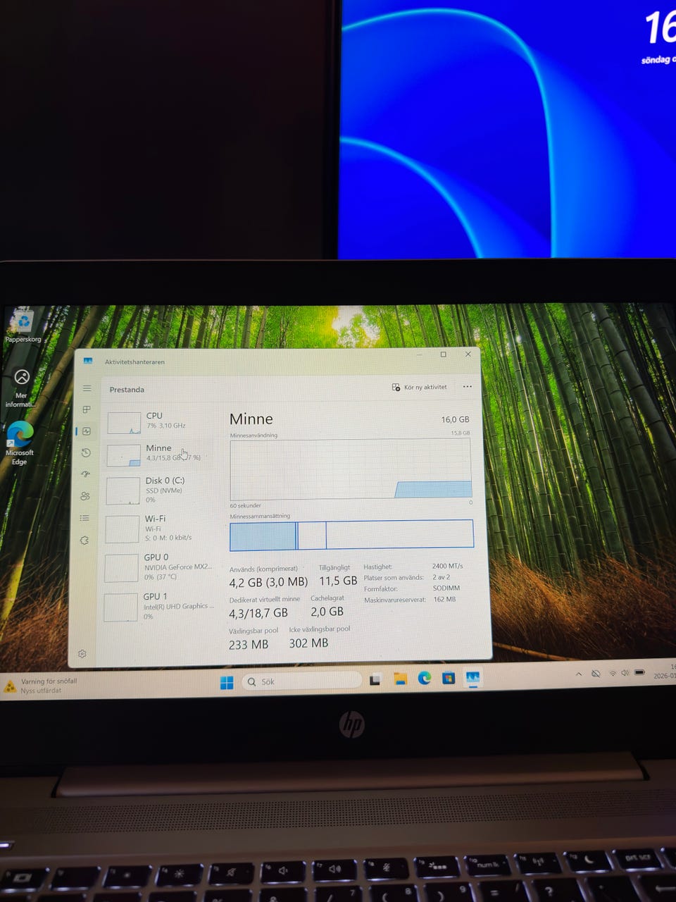Maximize the Aktivitetshanteraren window
Screen dimensions: 676x902
(x=444, y=354)
